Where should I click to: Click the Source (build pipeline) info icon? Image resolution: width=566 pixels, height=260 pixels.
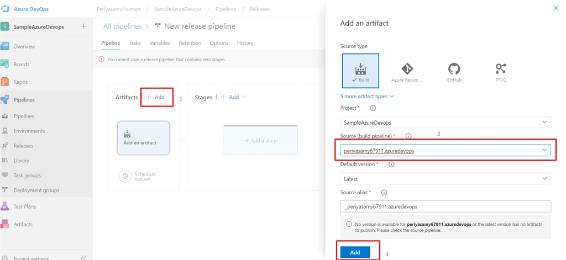click(408, 136)
